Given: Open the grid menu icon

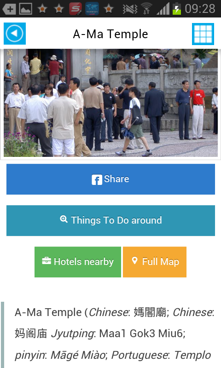Looking at the screenshot, I should point(203,34).
